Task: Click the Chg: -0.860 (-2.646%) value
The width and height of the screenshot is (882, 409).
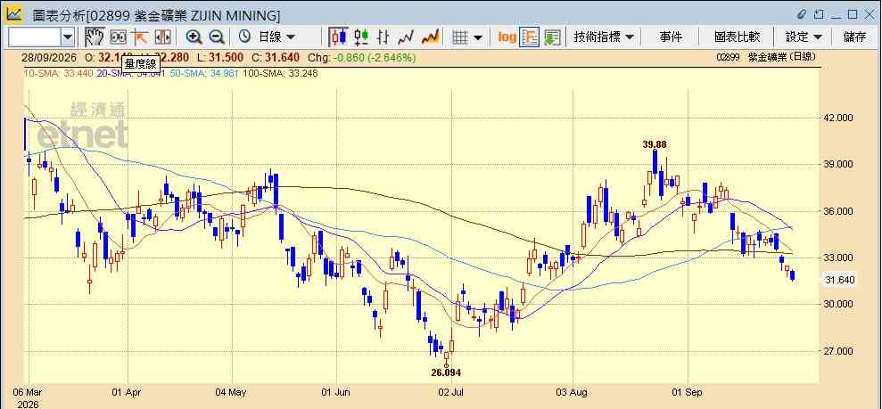Action: coord(362,58)
